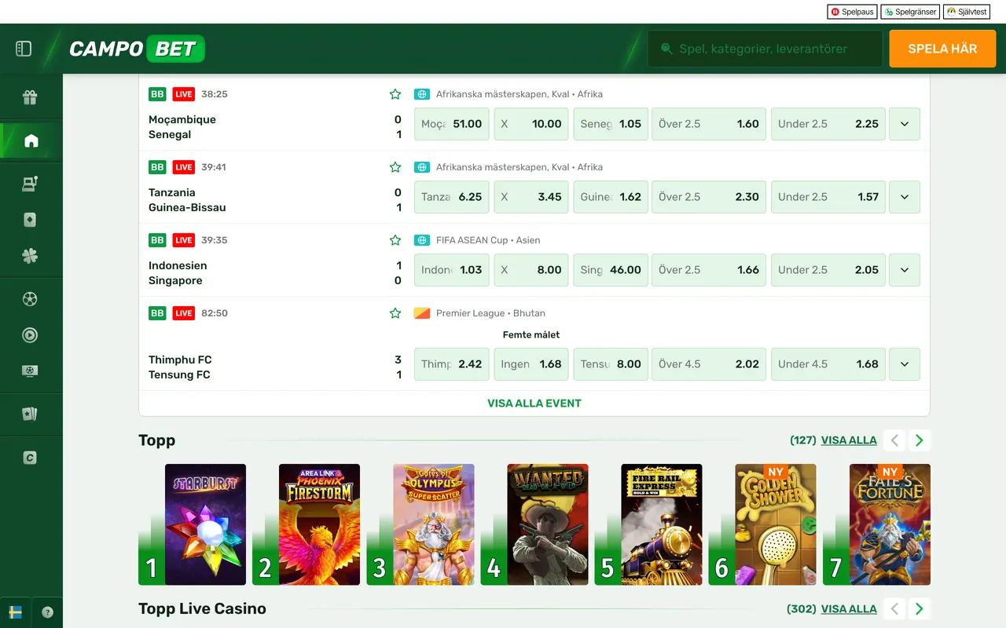Screen dimensions: 1006x628
Task: Show next games in Topp carousel
Action: (x=920, y=440)
